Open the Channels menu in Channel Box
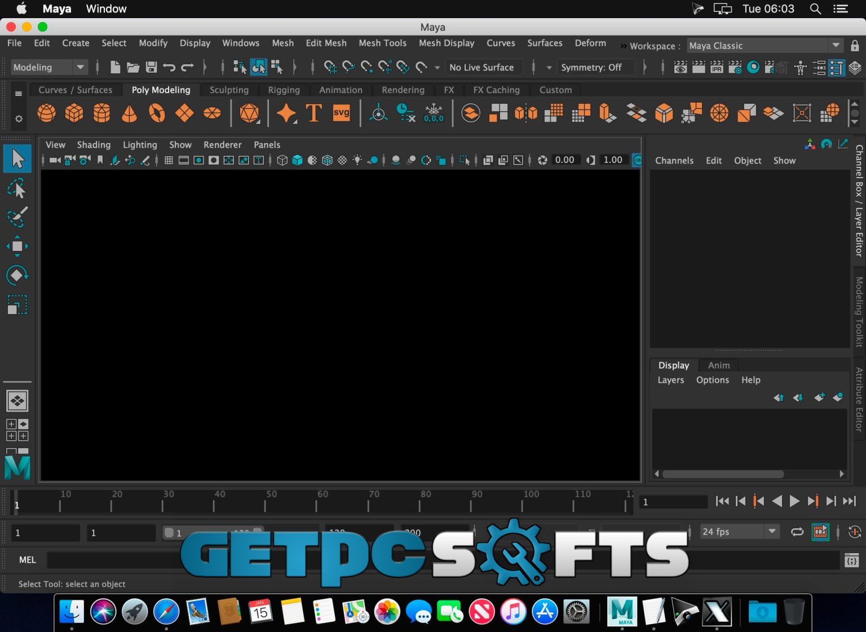866x632 pixels. [674, 161]
